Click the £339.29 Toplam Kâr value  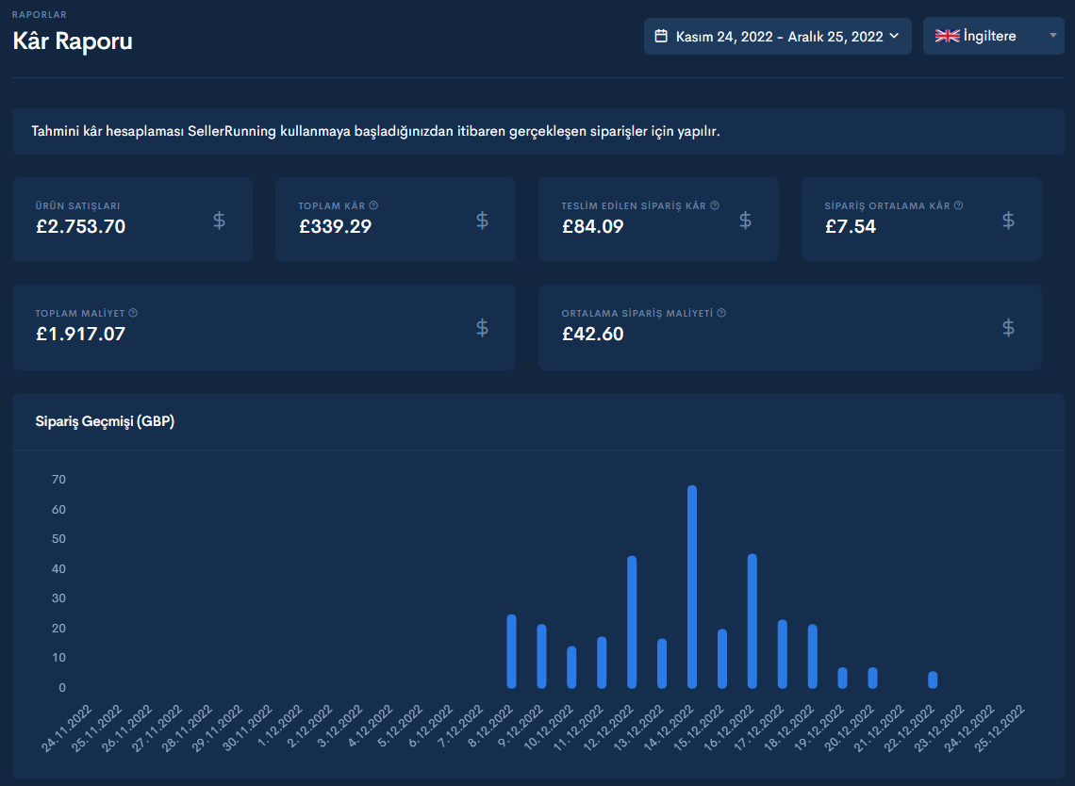coord(336,227)
